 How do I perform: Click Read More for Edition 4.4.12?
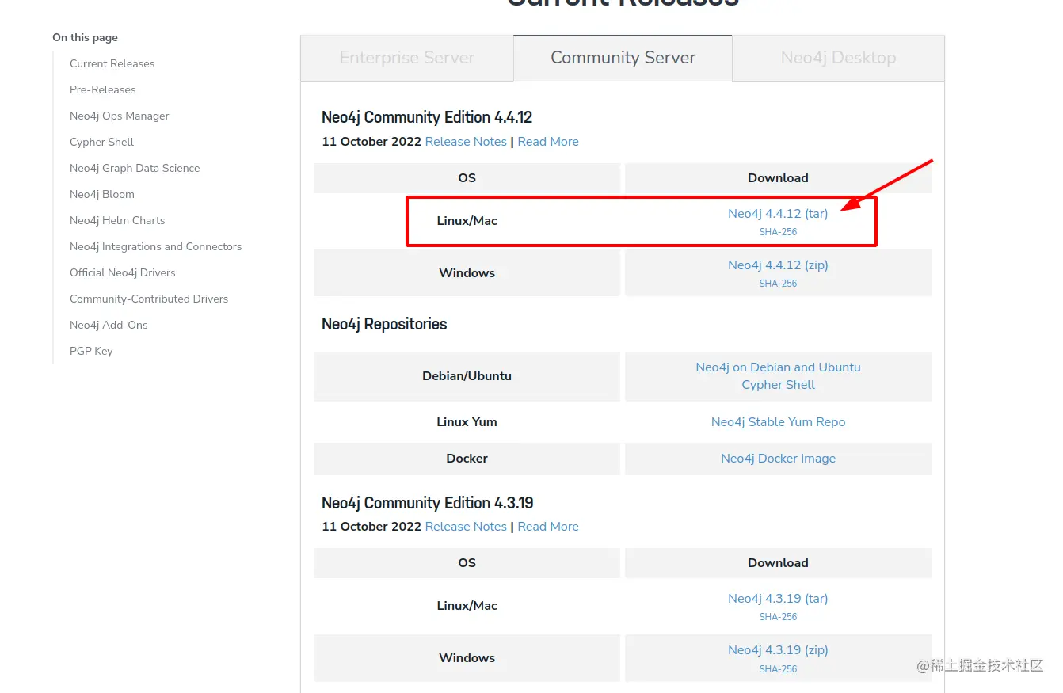[x=548, y=142]
